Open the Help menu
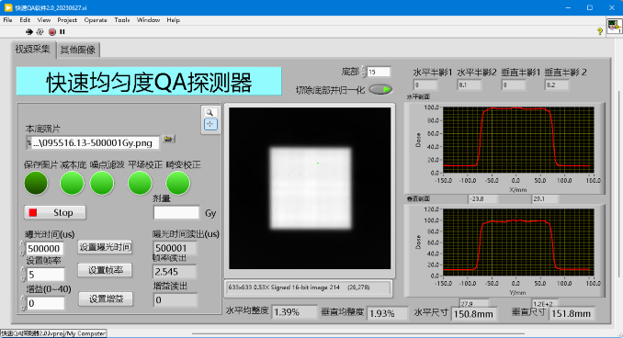The height and width of the screenshot is (338, 623). [x=174, y=20]
